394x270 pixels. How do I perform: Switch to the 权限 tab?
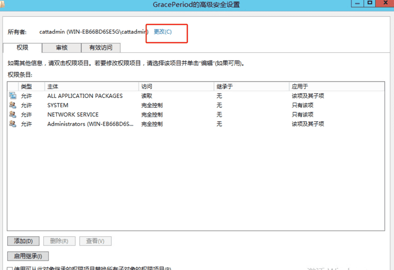click(22, 47)
